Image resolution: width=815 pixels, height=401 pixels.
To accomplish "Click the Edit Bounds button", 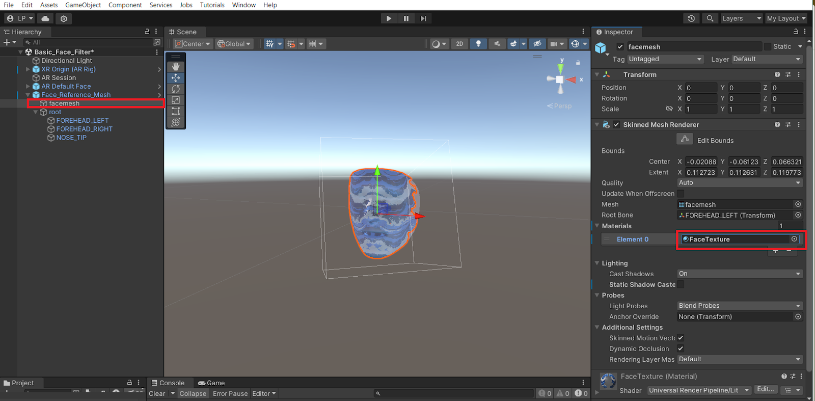I will [685, 140].
